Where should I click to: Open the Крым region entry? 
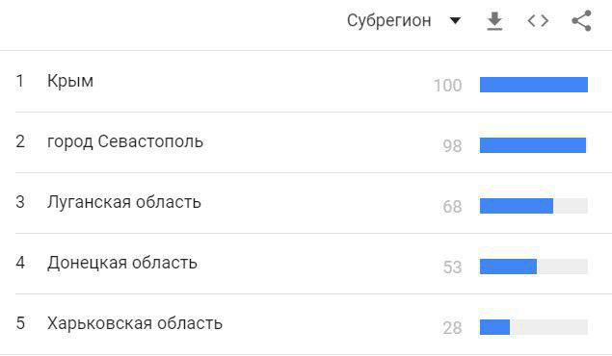pyautogui.click(x=70, y=81)
